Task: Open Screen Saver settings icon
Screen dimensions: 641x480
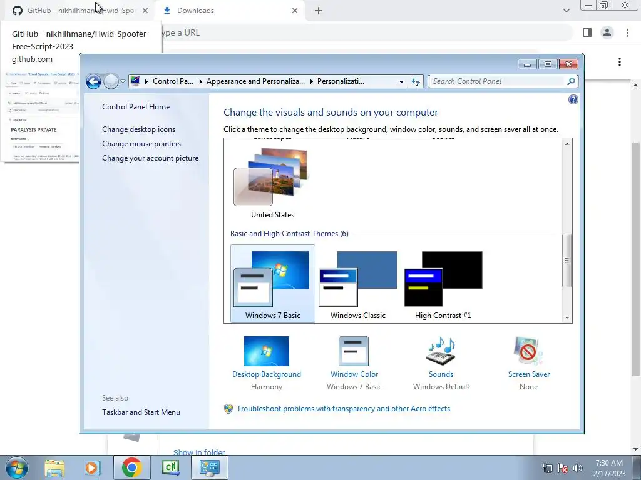Action: [x=528, y=351]
